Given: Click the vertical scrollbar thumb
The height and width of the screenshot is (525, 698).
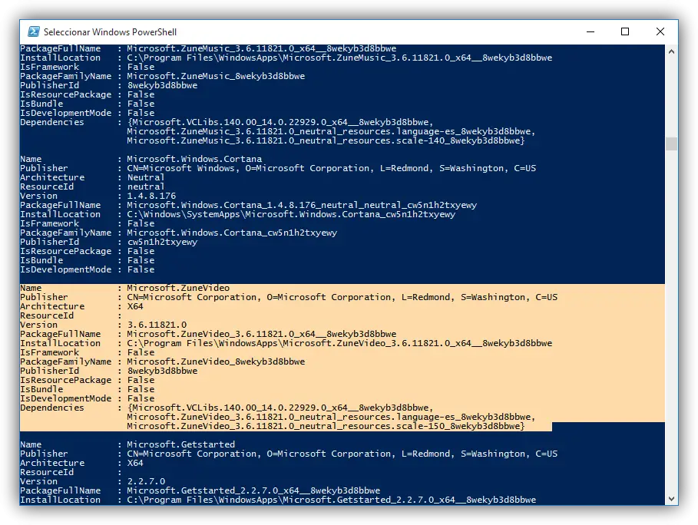Looking at the screenshot, I should pyautogui.click(x=671, y=144).
